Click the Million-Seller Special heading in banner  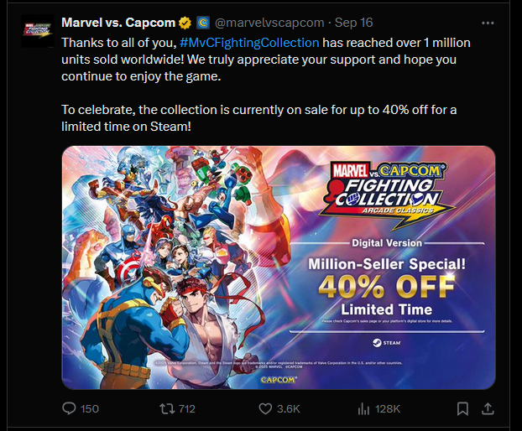tap(386, 262)
